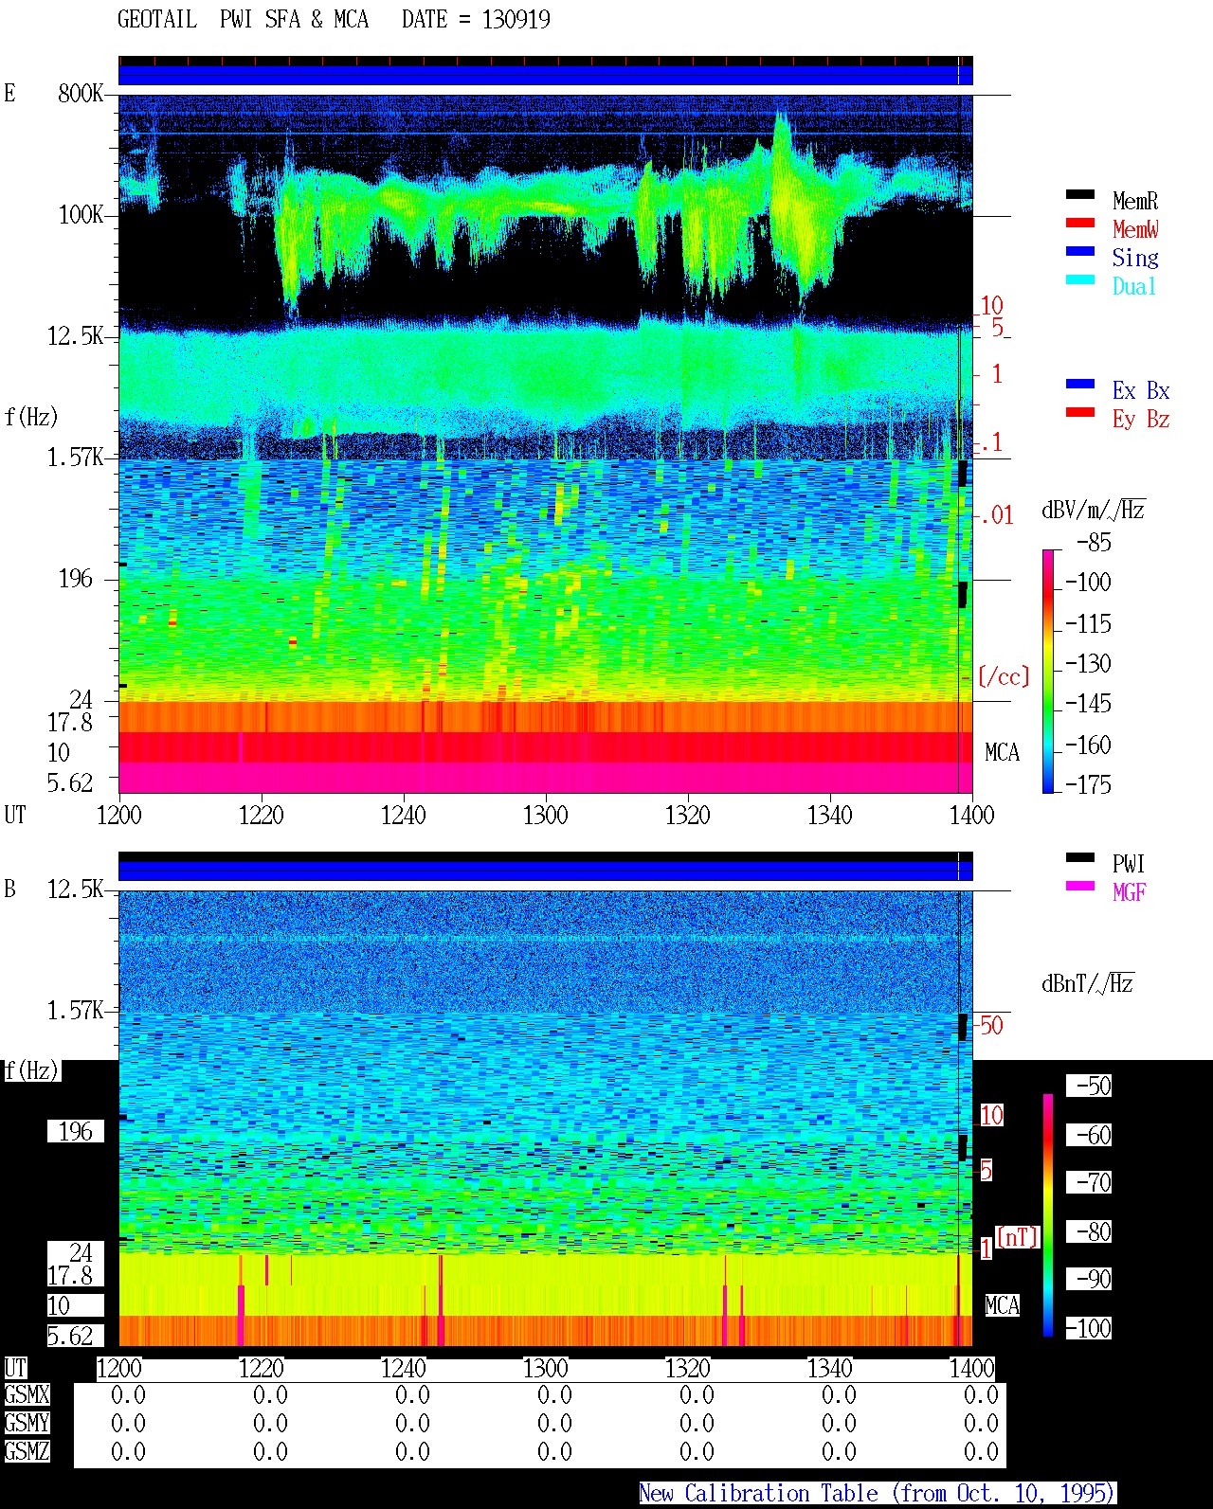Click the Ex Bx legend label
The width and height of the screenshot is (1213, 1509).
1141,390
